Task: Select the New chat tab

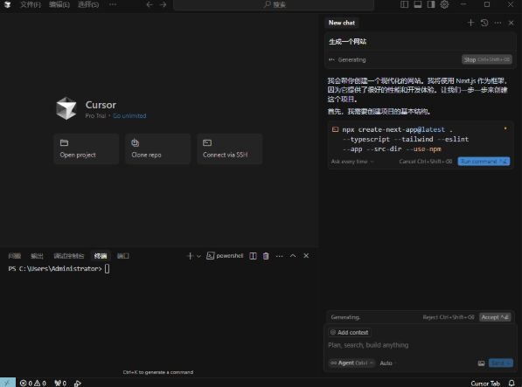Action: tap(342, 23)
